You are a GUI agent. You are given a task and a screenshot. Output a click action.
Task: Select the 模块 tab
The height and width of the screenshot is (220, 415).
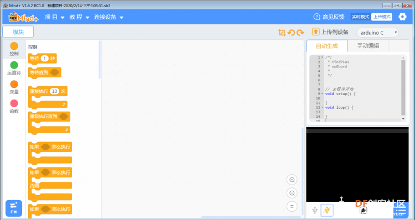tap(18, 32)
